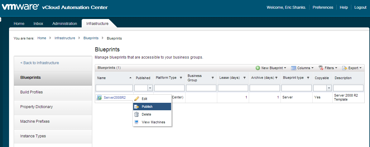Viewport: 370px width, 147px height.
Task: Open Build Profiles in the sidebar
Action: [x=31, y=92]
